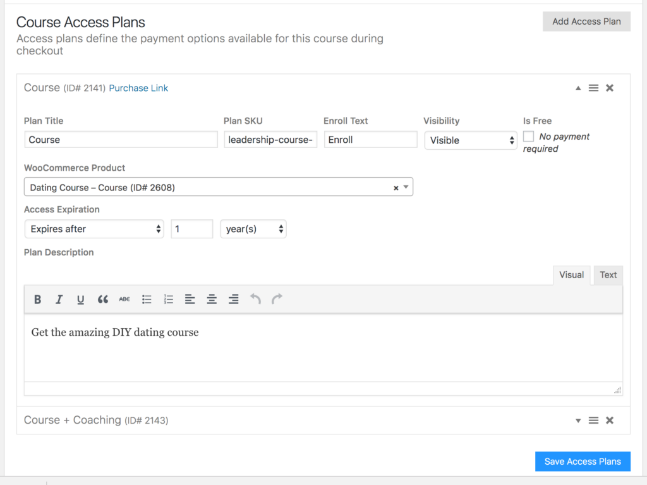Click the Plan Title input field
Image resolution: width=647 pixels, height=485 pixels.
[121, 140]
